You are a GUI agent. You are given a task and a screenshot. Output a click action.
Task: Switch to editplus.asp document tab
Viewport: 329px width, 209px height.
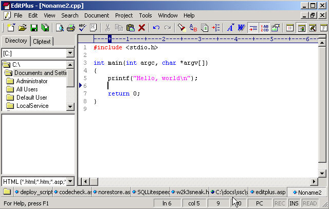[x=268, y=192]
